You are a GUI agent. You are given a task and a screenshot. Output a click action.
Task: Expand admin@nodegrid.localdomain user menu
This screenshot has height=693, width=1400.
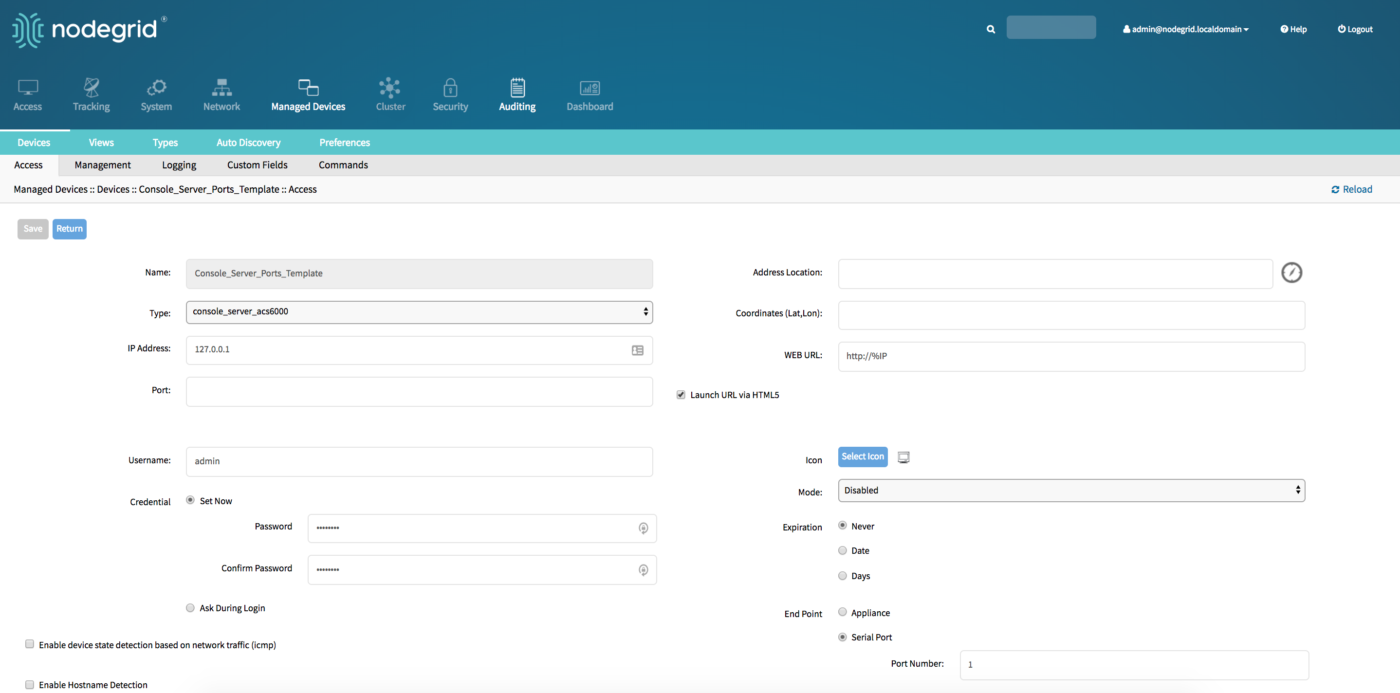(1185, 29)
